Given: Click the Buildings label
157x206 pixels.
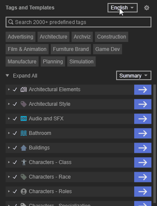Looking at the screenshot, I should (x=39, y=148).
